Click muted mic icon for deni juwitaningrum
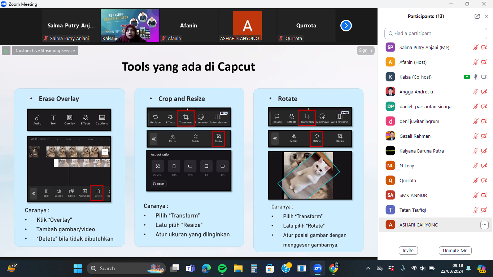 click(x=476, y=121)
